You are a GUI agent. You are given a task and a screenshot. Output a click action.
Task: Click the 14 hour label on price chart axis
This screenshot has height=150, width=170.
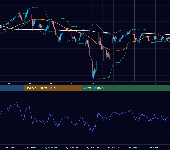9,84
